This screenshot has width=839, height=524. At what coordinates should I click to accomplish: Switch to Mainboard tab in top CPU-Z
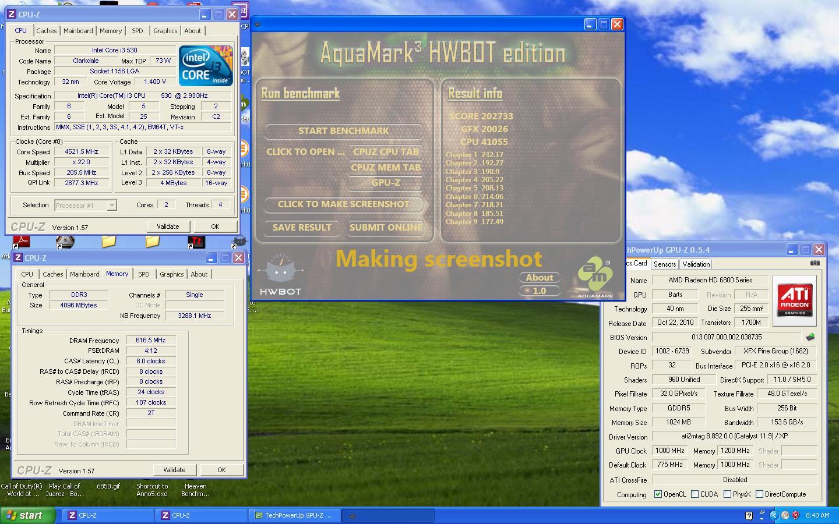pyautogui.click(x=78, y=31)
